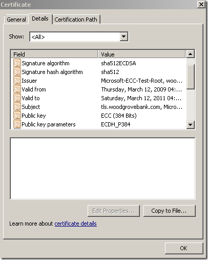The image size is (208, 260).
Task: Click the Microsoft-ECC-Test-Root issuer value
Action: pyautogui.click(x=142, y=81)
